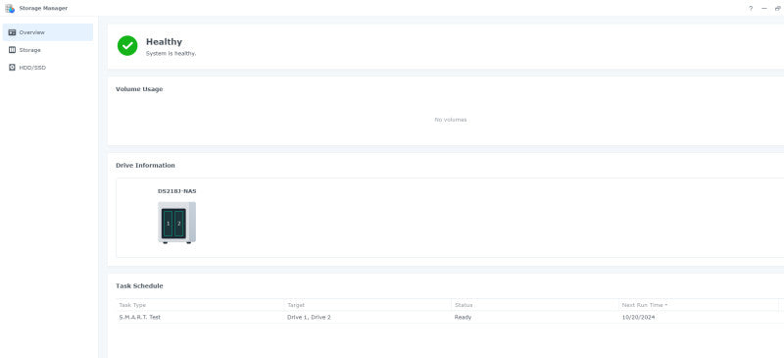Screen dimensions: 784x358
Task: Click the Storage Manager window title
Action: (43, 9)
